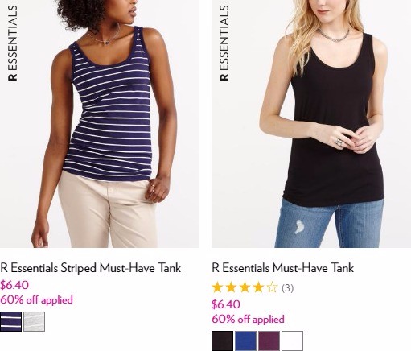The width and height of the screenshot is (411, 351).
Task: Click the empty fifth rating star
Action: click(272, 287)
